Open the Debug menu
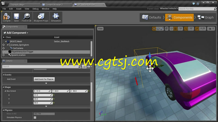This screenshot has width=218, height=122. (x=35, y=9)
